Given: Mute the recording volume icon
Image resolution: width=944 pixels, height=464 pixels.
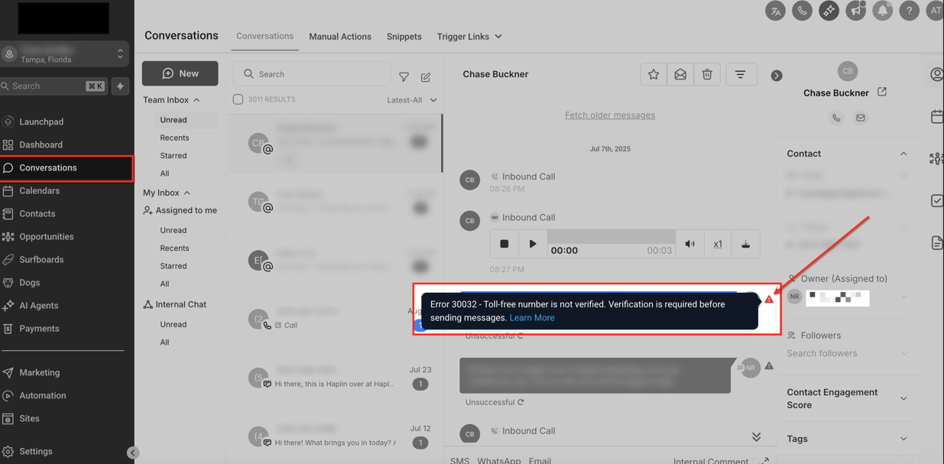Looking at the screenshot, I should [689, 244].
